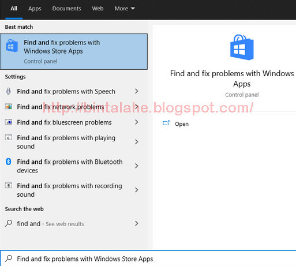Open the Windows Store Apps troubleshooter

click(x=74, y=51)
